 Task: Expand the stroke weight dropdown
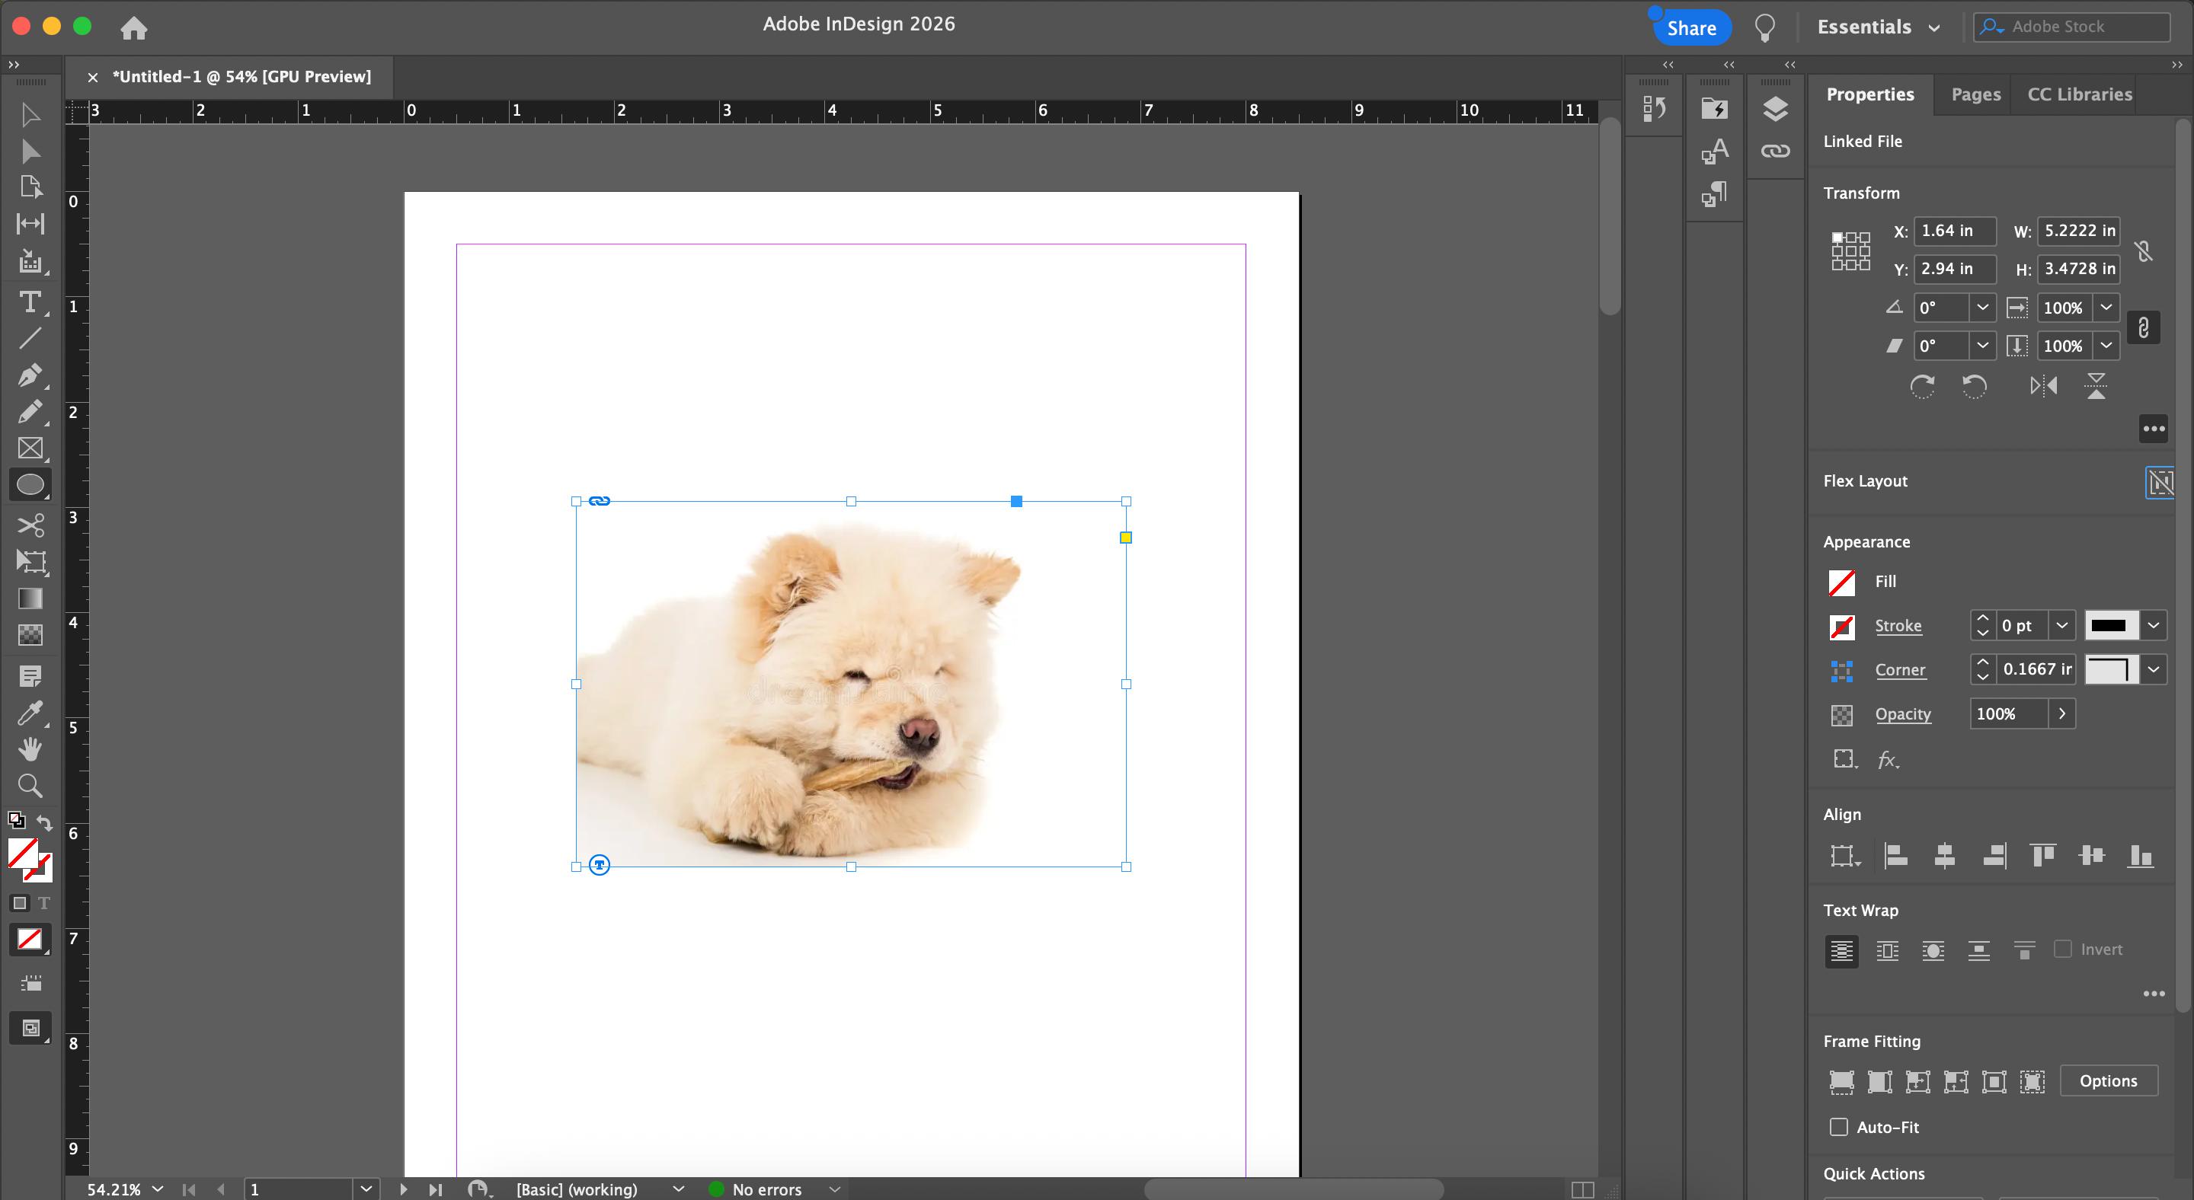coord(2061,626)
